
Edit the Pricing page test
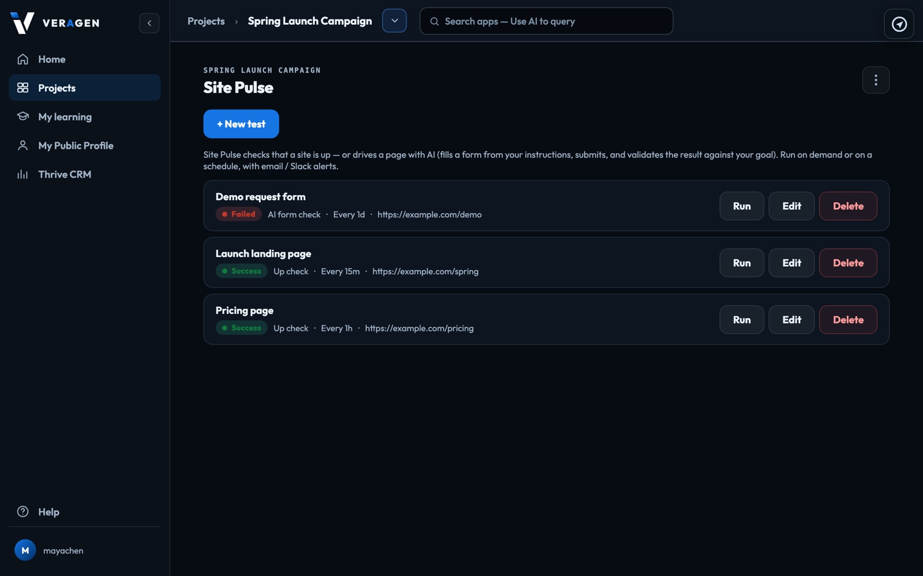click(791, 320)
